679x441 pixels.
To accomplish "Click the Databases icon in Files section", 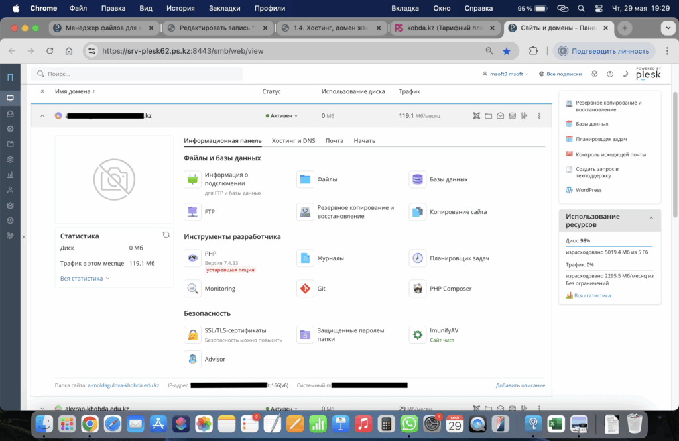I will (418, 179).
